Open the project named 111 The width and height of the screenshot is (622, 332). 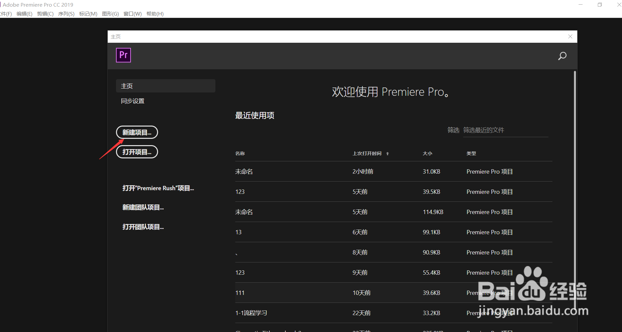pyautogui.click(x=394, y=293)
